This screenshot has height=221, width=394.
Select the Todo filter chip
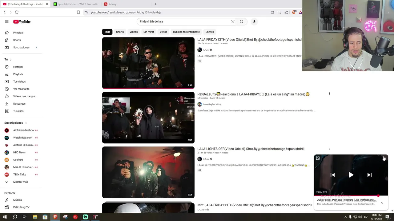[x=107, y=32]
